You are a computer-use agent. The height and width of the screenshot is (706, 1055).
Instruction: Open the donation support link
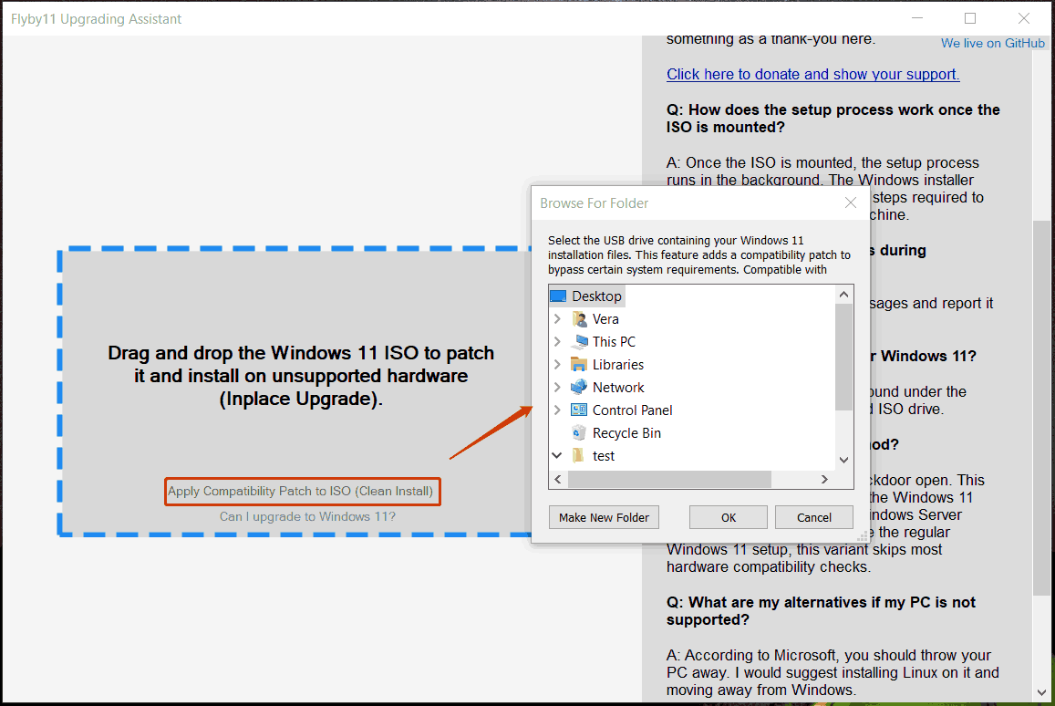(812, 74)
